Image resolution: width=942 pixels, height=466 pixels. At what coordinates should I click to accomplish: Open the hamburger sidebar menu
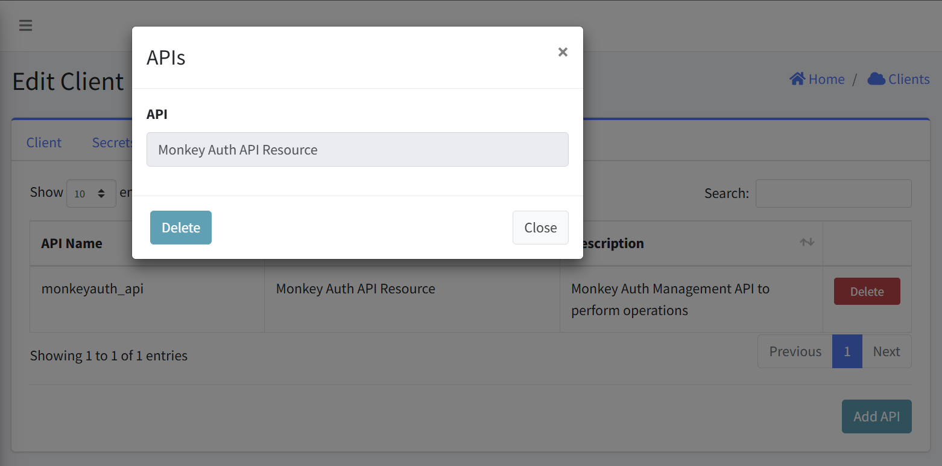pos(25,25)
